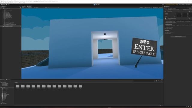Select the Favorites item in the Project panel

[4, 82]
